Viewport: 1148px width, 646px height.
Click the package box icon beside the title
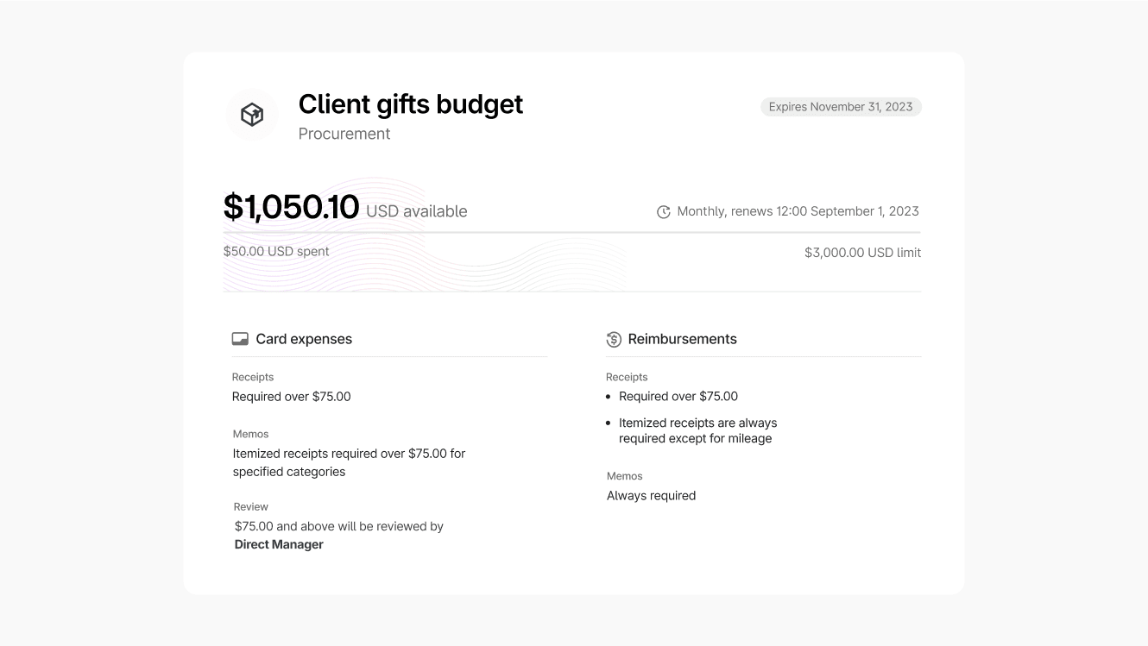point(252,115)
